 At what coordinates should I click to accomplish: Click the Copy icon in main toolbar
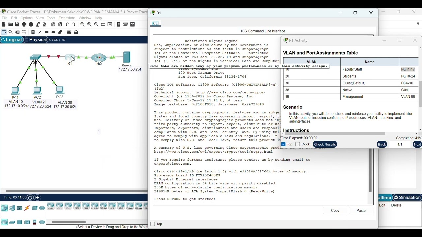pyautogui.click(x=53, y=25)
